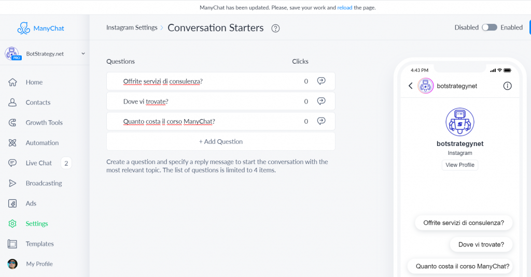Click the Enabled label
This screenshot has height=277, width=531.
coord(511,27)
